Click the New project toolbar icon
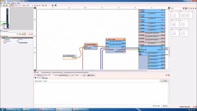 coord(1,6)
